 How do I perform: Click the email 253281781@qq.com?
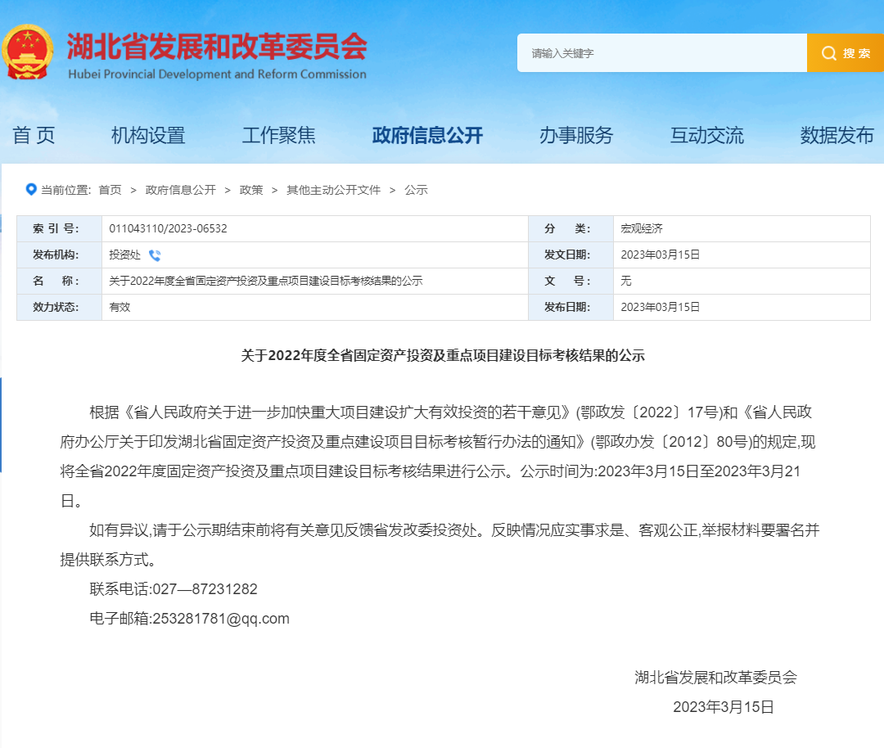pos(221,619)
